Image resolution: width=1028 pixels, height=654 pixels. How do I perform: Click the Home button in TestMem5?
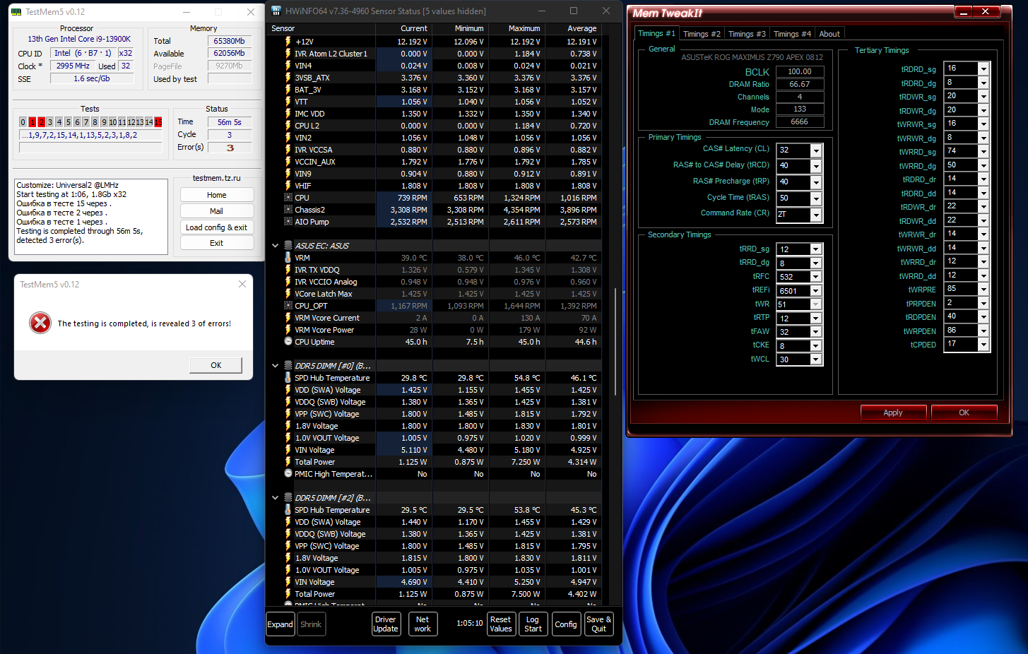217,195
